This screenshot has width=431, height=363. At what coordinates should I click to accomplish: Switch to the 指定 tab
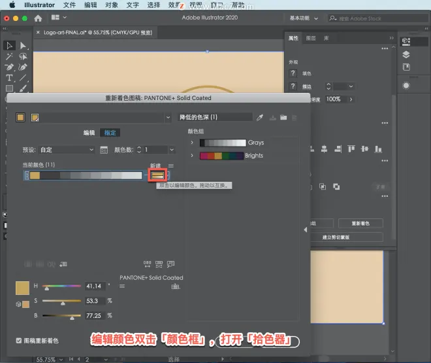click(x=110, y=133)
